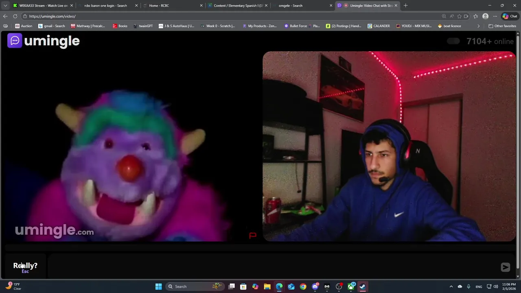Switch to Content / Elementary Spanish tab

coord(238,5)
